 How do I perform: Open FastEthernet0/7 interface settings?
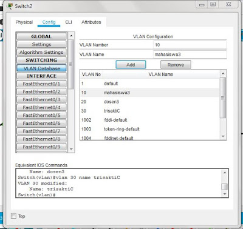(x=41, y=131)
